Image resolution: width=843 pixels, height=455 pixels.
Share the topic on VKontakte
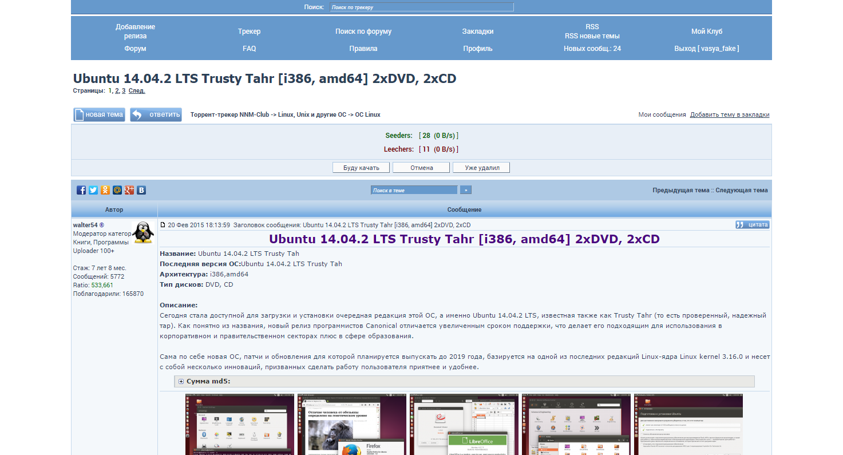point(141,190)
